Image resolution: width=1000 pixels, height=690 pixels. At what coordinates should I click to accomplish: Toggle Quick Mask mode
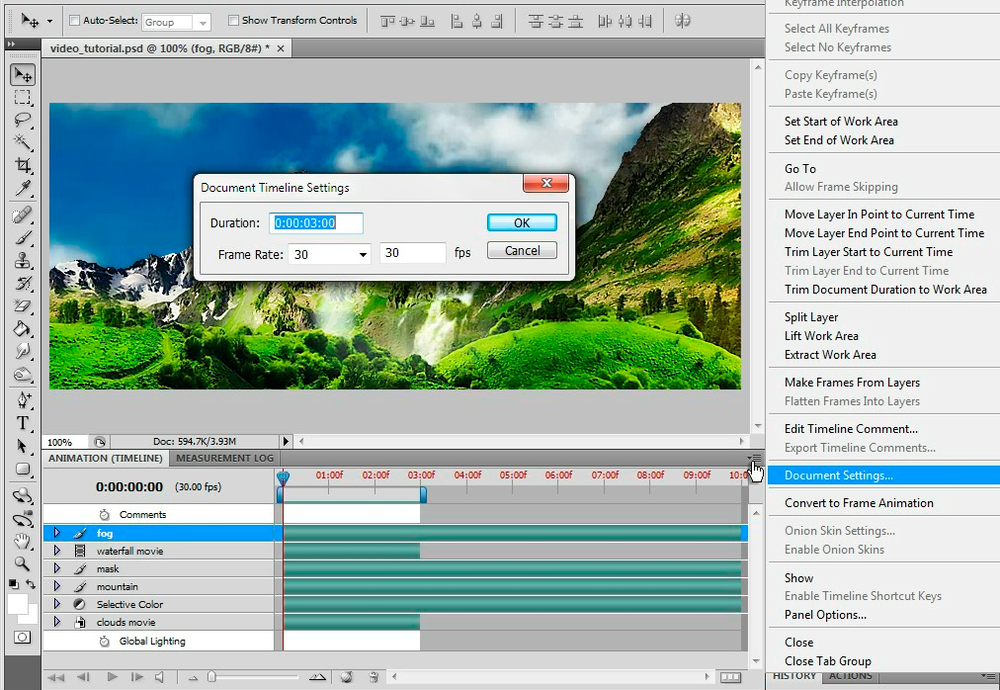tap(23, 637)
